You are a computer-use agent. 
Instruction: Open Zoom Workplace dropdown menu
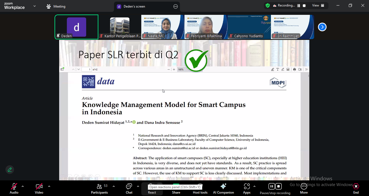point(35,6)
